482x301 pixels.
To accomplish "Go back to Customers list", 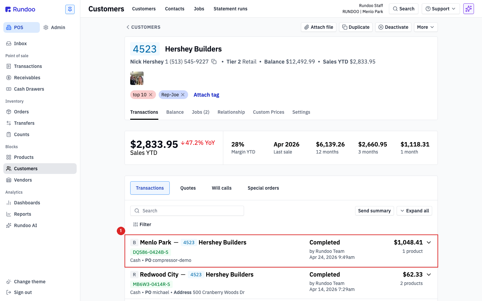I will [143, 27].
